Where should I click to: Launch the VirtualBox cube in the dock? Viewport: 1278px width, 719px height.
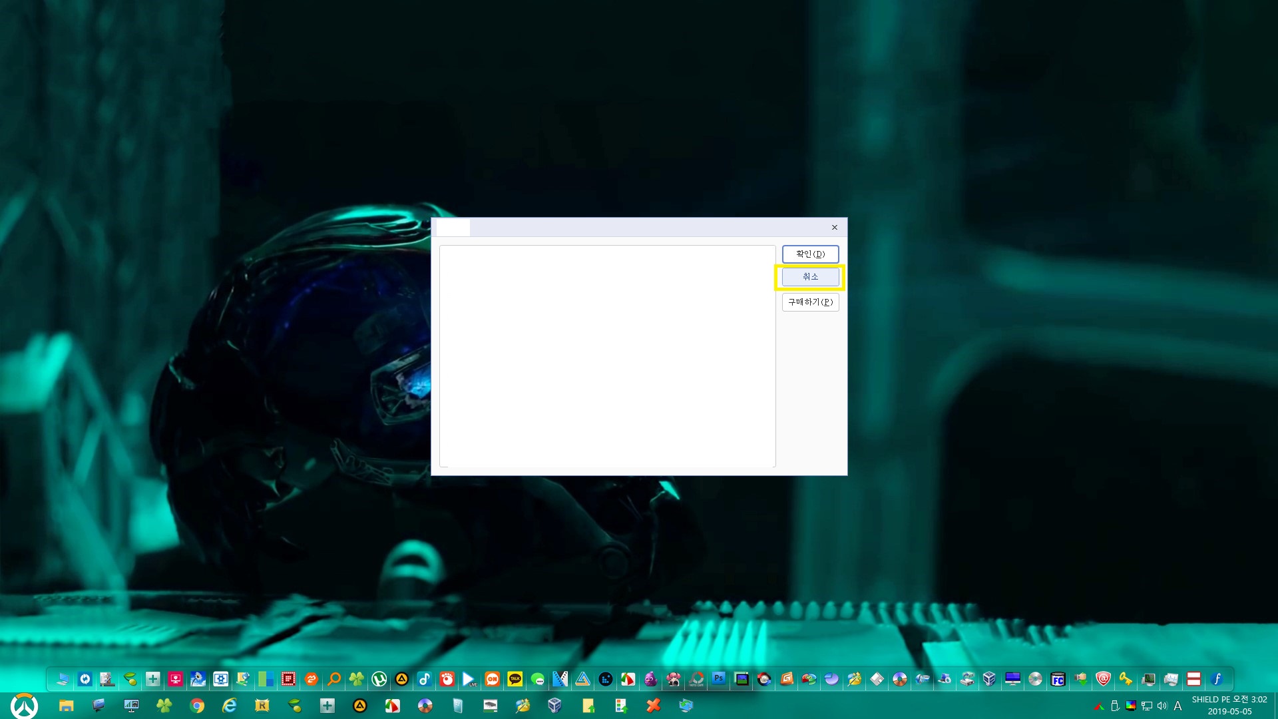point(990,679)
